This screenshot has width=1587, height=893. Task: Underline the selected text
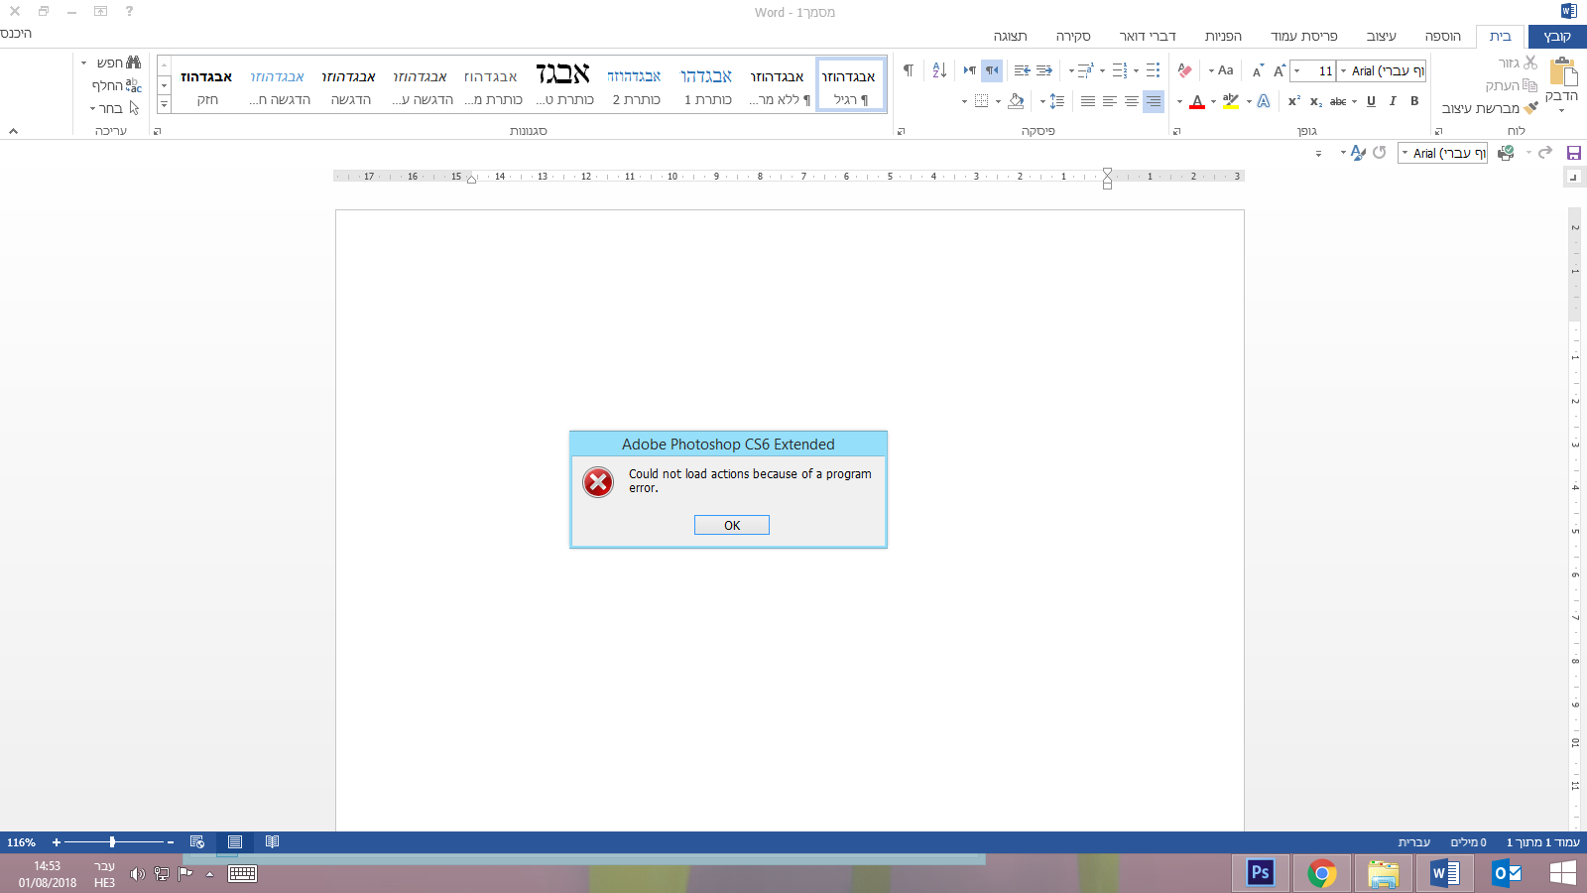1371,101
